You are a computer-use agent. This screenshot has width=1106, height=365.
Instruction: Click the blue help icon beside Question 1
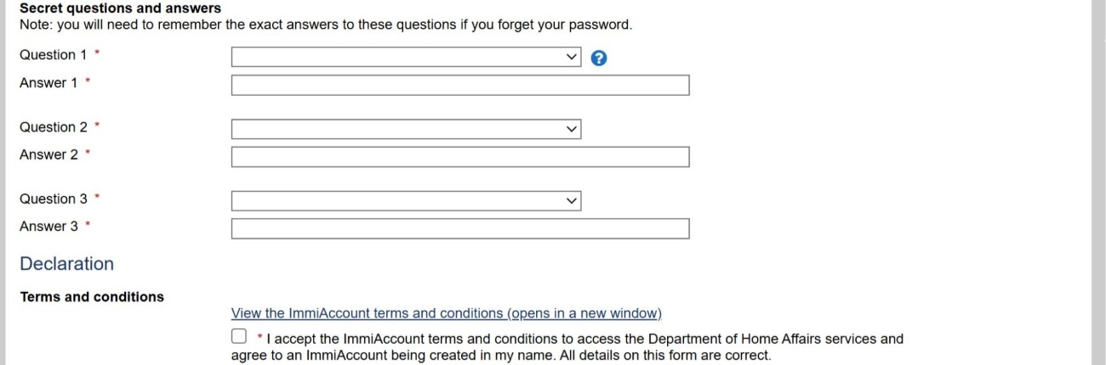598,58
